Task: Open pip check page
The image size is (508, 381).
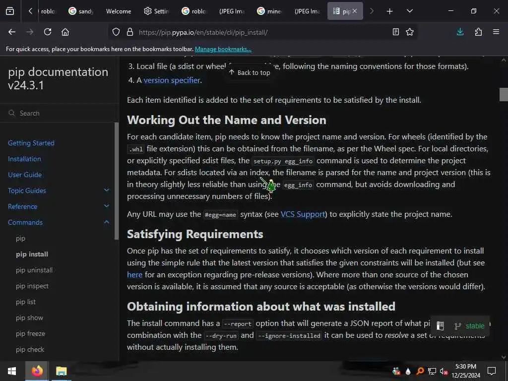Action: pos(30,349)
